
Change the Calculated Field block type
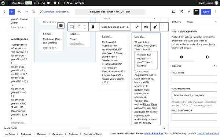pos(72,27)
